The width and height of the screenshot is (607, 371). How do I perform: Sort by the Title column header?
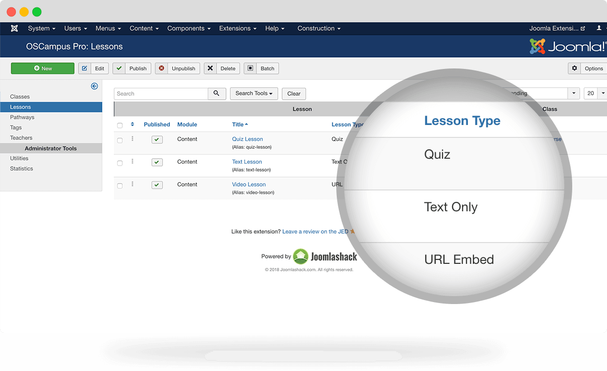tap(240, 124)
